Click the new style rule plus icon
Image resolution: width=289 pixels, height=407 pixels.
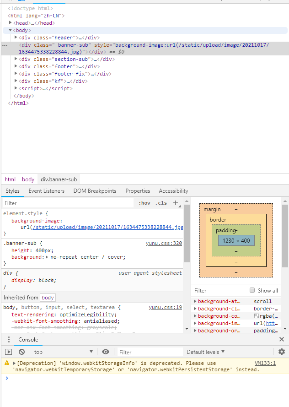point(176,203)
